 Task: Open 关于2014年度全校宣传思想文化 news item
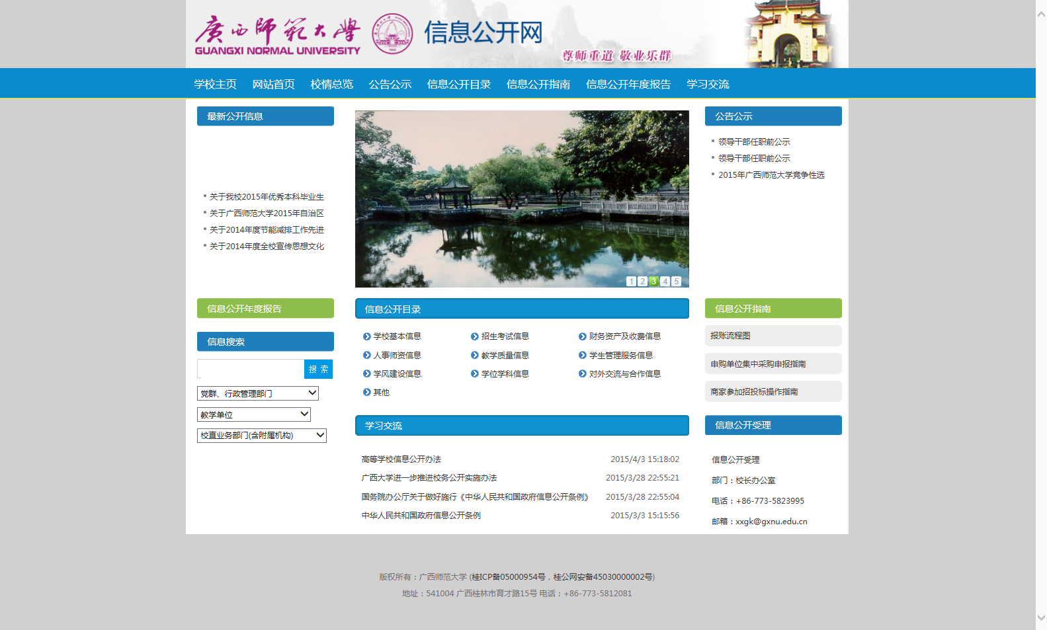(x=267, y=246)
